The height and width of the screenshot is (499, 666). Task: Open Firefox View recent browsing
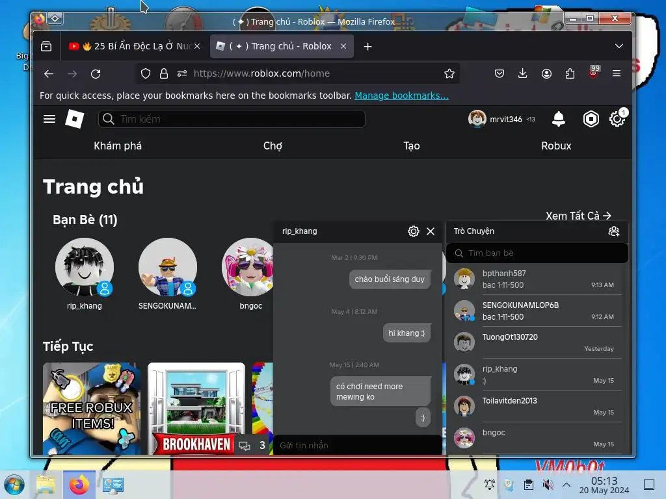(46, 46)
